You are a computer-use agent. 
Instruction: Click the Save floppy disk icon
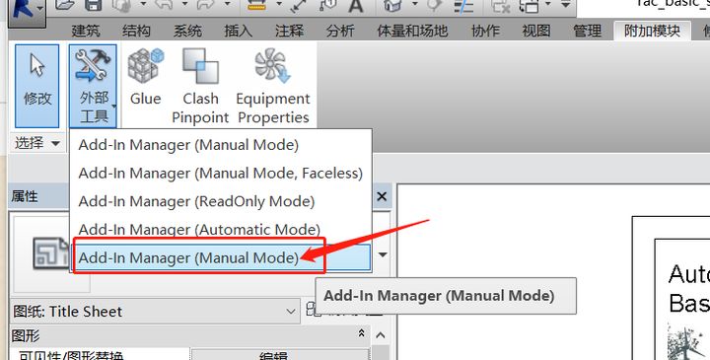(93, 6)
